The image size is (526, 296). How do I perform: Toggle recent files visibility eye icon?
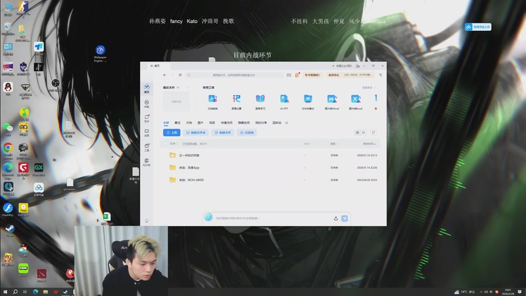click(x=178, y=87)
